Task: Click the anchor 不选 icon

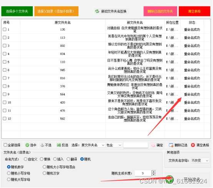Action: [x=42, y=145]
